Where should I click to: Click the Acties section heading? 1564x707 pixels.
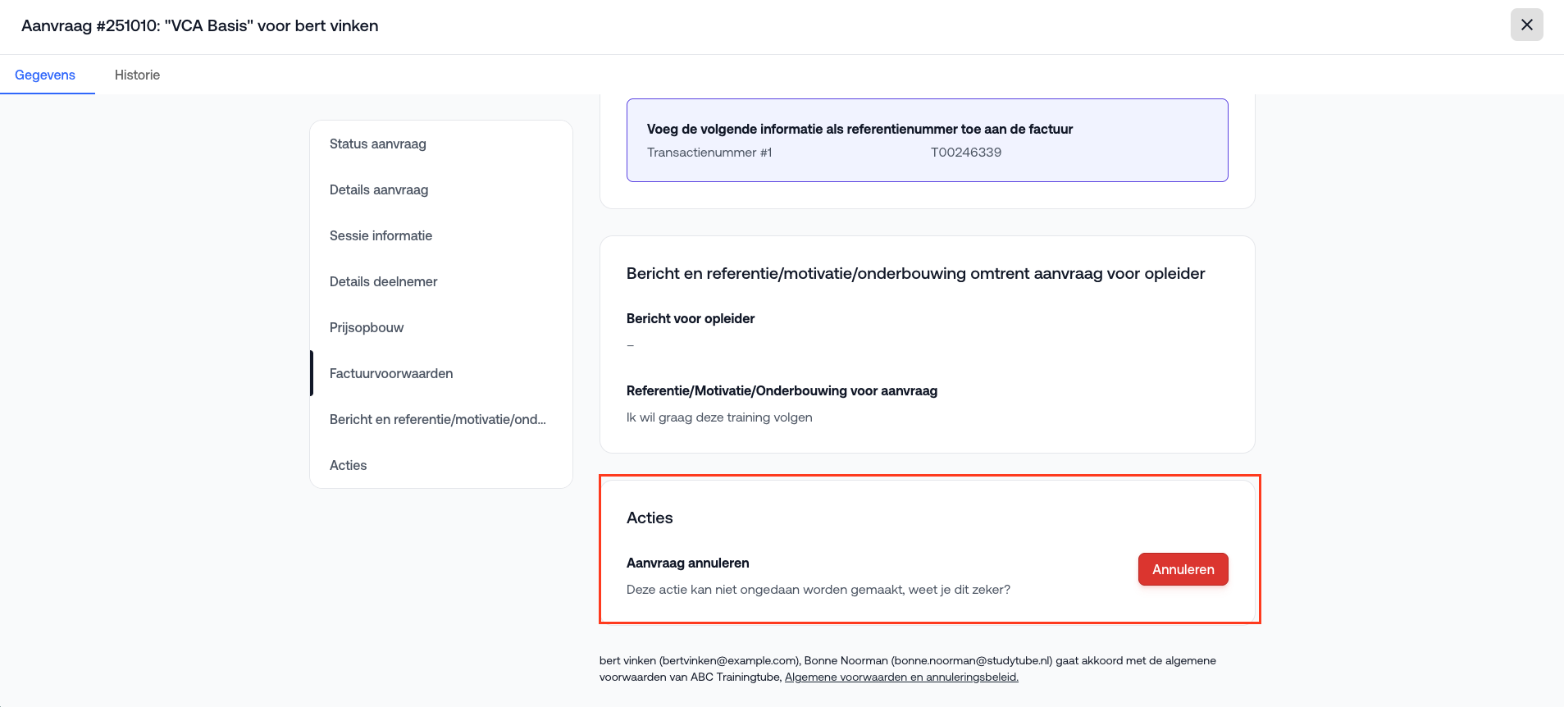(x=650, y=518)
